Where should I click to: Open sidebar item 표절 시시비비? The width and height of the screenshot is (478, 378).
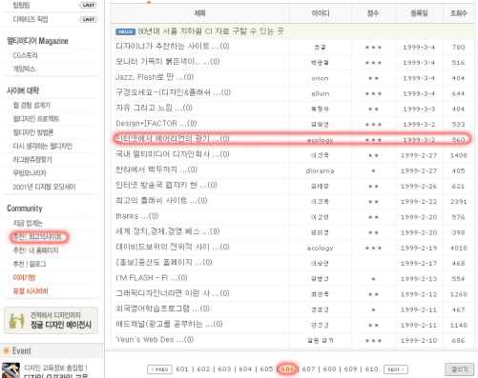click(31, 291)
